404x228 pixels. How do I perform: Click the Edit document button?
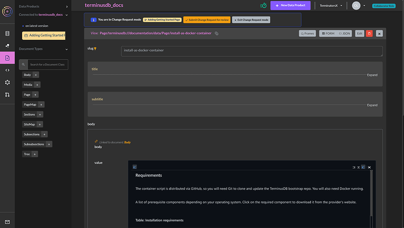click(360, 34)
